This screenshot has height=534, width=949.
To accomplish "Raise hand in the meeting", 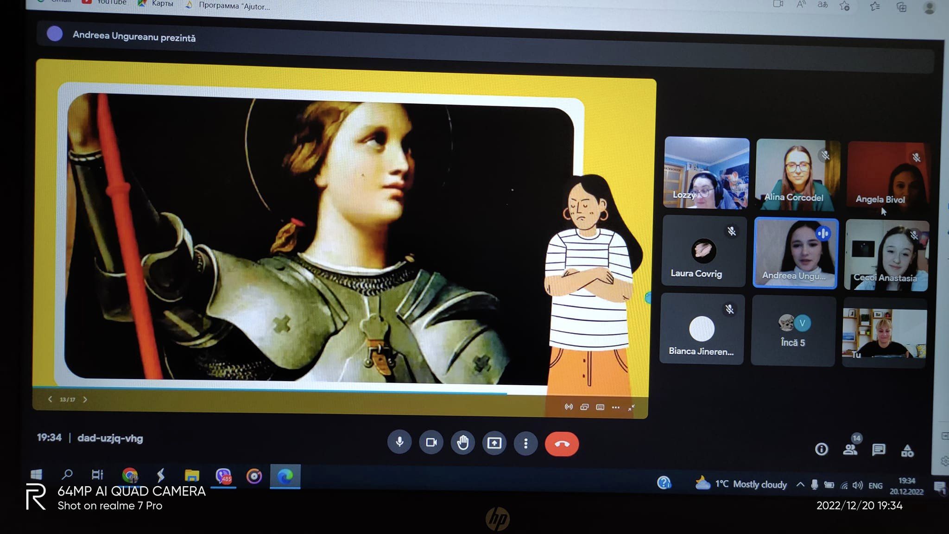I will [462, 444].
